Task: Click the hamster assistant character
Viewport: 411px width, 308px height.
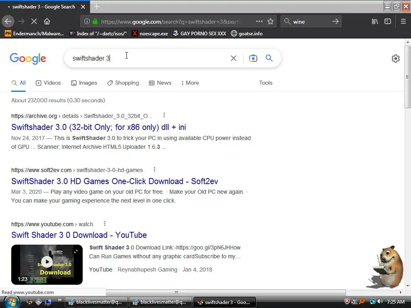Action: click(x=387, y=267)
